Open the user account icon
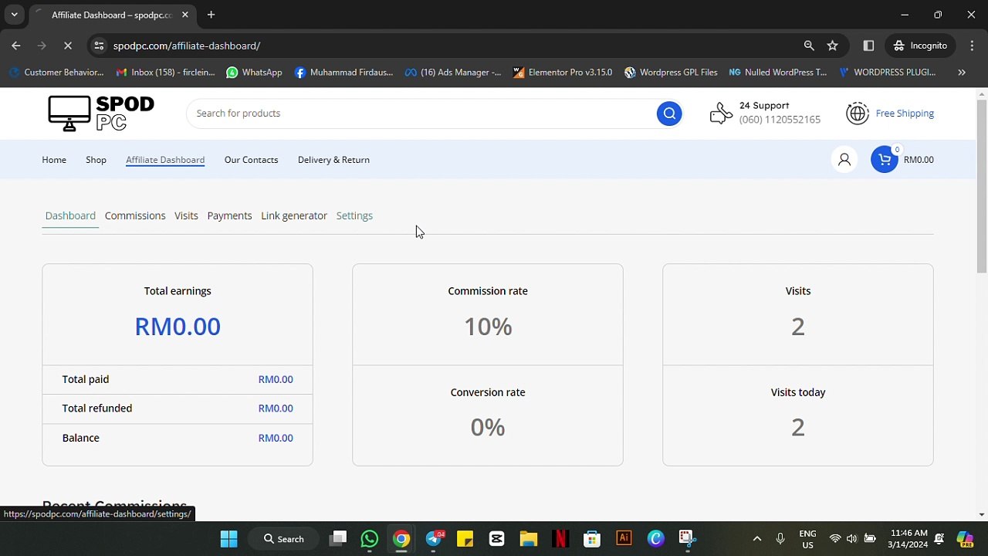The width and height of the screenshot is (988, 556). pos(844,160)
